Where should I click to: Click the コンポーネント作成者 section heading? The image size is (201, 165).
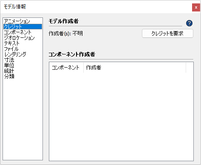[72, 54]
